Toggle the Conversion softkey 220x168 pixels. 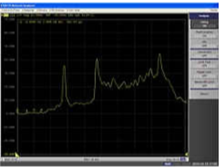coord(204,54)
